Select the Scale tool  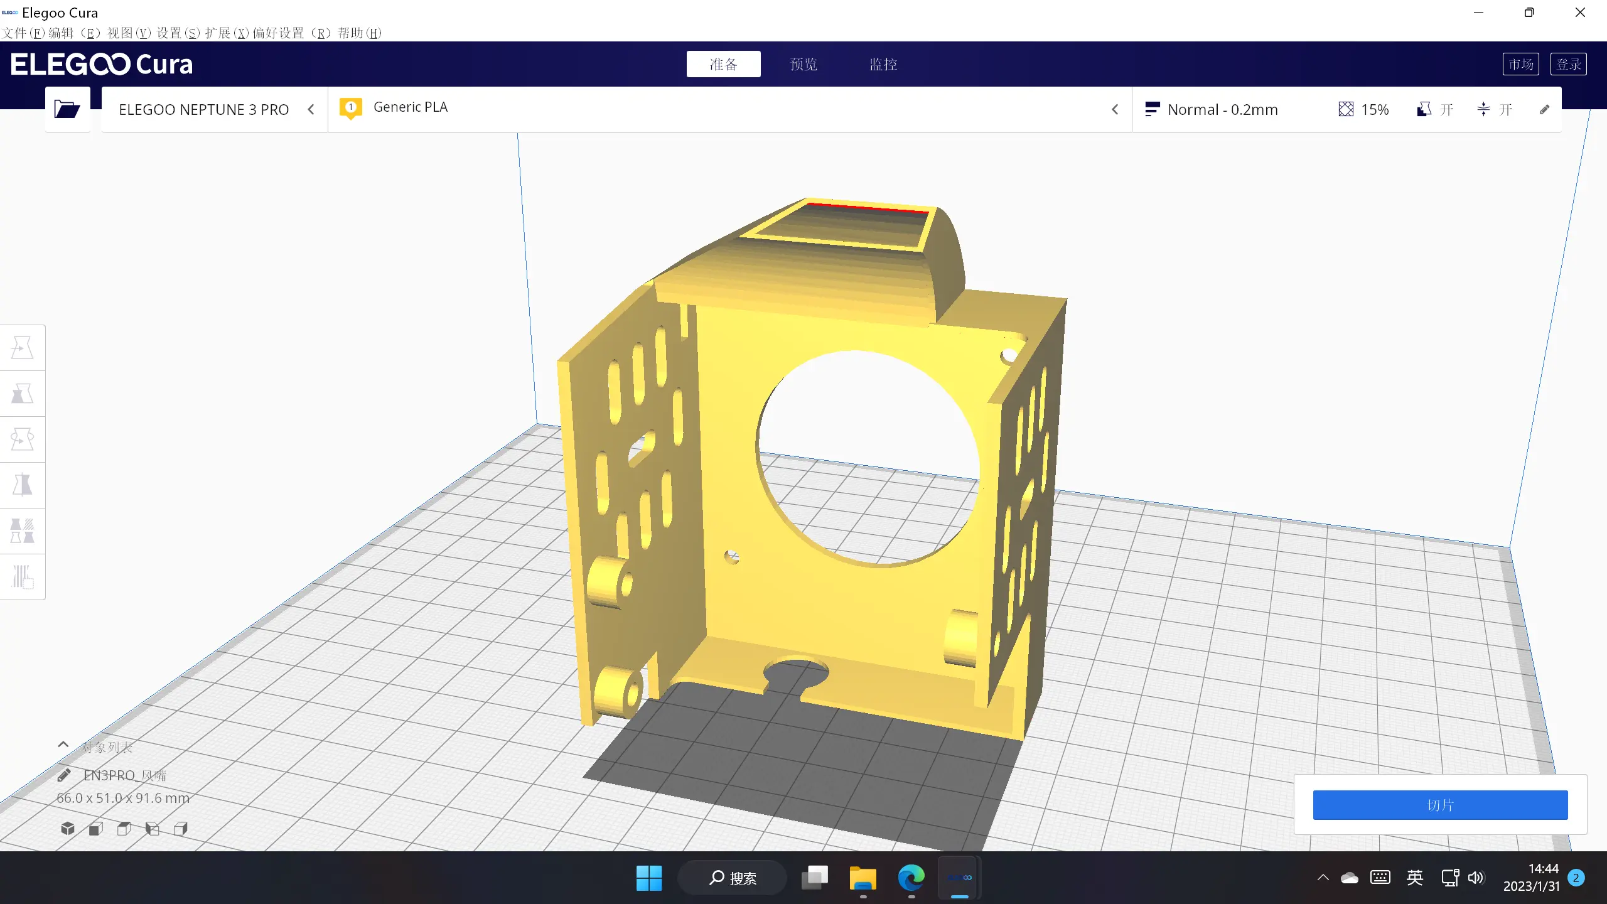coord(22,394)
